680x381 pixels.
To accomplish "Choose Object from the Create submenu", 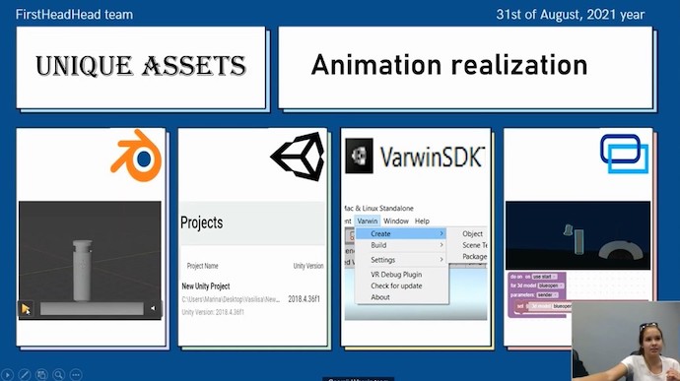I will [x=472, y=233].
